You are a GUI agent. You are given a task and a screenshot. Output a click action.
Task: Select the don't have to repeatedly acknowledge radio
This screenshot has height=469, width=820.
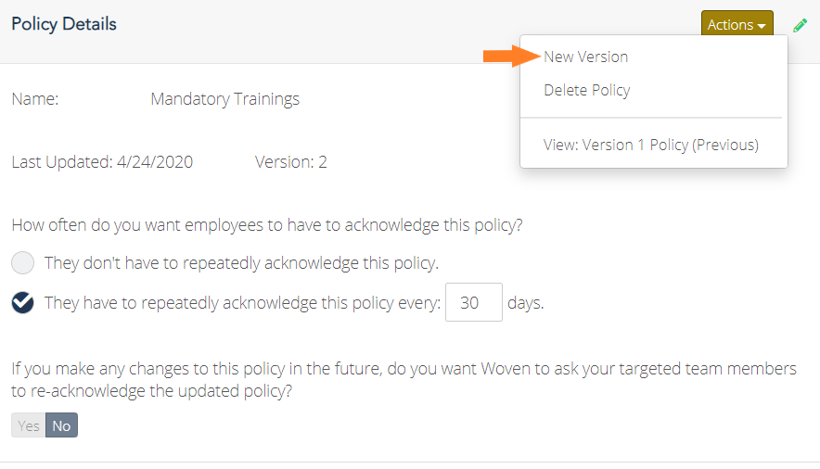coord(22,262)
